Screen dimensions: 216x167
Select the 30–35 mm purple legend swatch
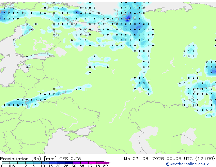tap(76, 163)
